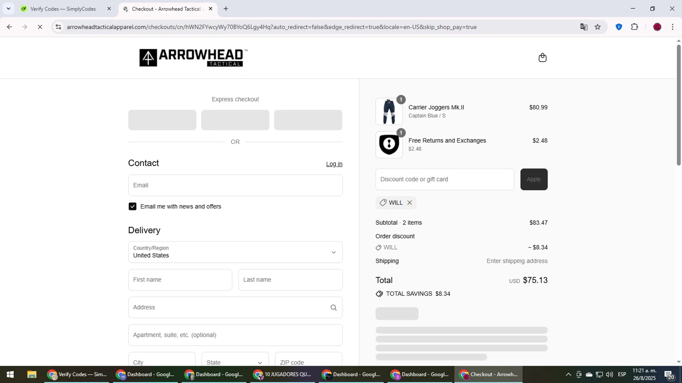682x383 pixels.
Task: Switch to Verify Codes — SimplyCodes tab
Action: click(x=66, y=9)
